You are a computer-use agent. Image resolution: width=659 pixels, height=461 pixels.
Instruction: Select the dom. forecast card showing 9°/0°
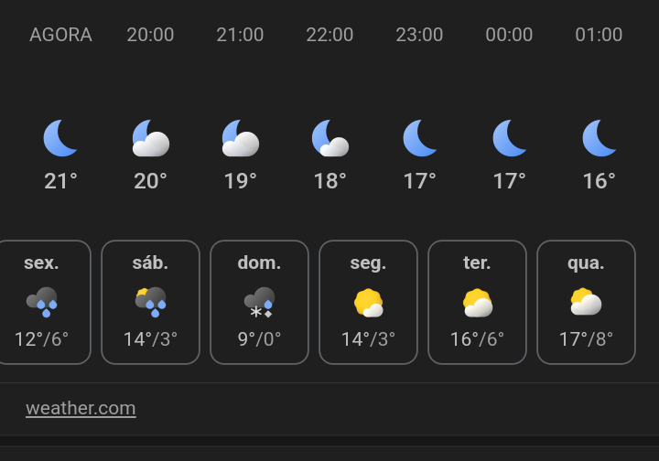[x=259, y=302]
